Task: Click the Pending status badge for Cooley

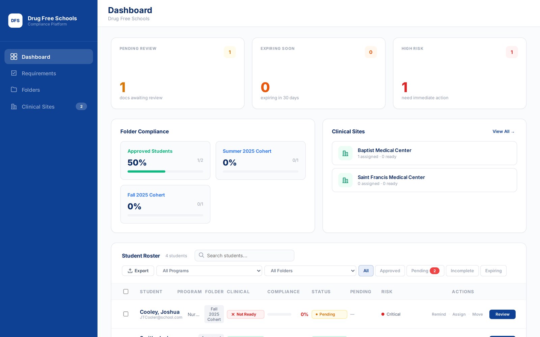Action: [329, 314]
